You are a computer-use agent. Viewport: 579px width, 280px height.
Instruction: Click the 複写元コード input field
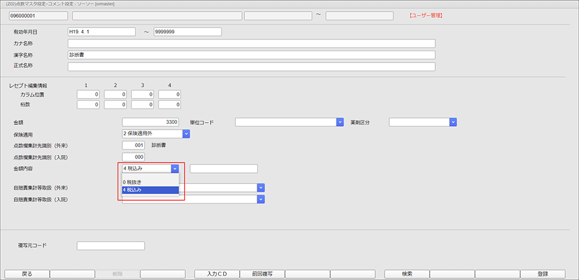(111, 246)
